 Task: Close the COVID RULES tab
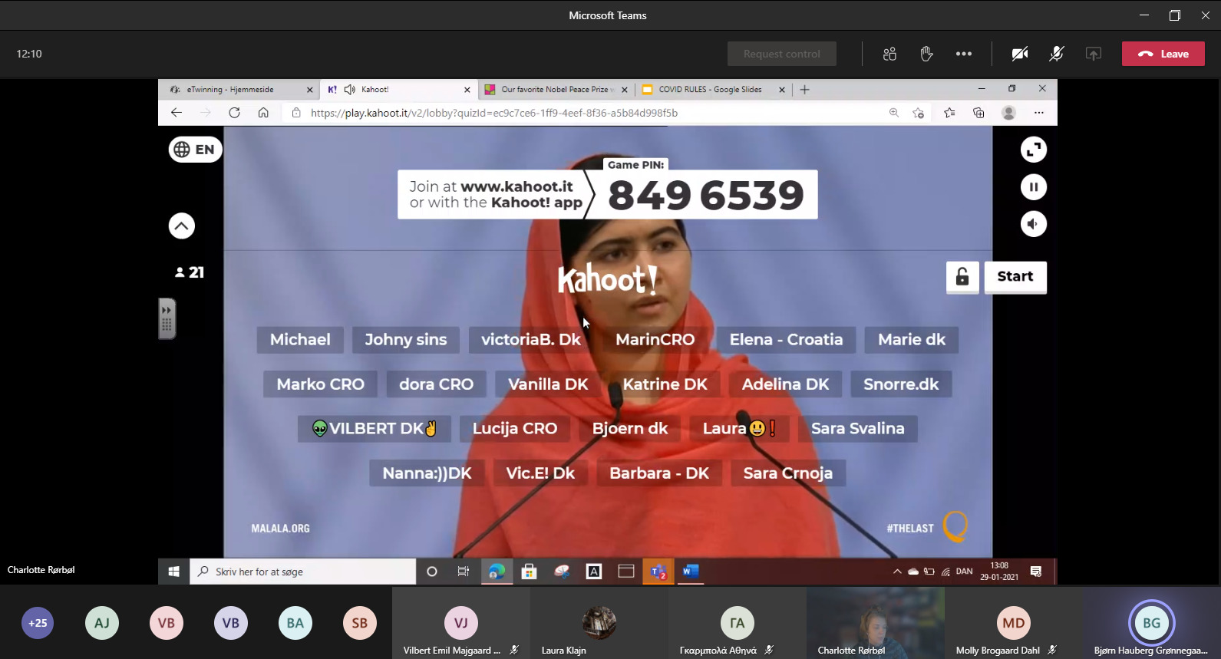tap(782, 90)
